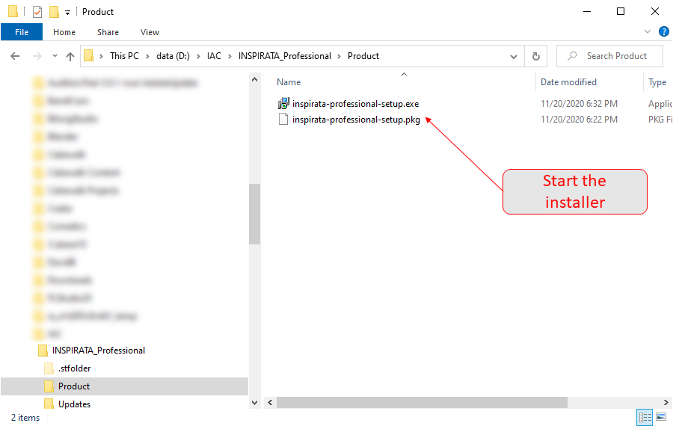Switch to the details view layout

point(645,417)
